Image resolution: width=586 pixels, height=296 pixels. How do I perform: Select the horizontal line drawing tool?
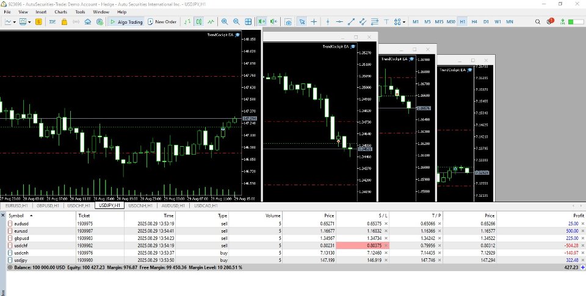339,22
